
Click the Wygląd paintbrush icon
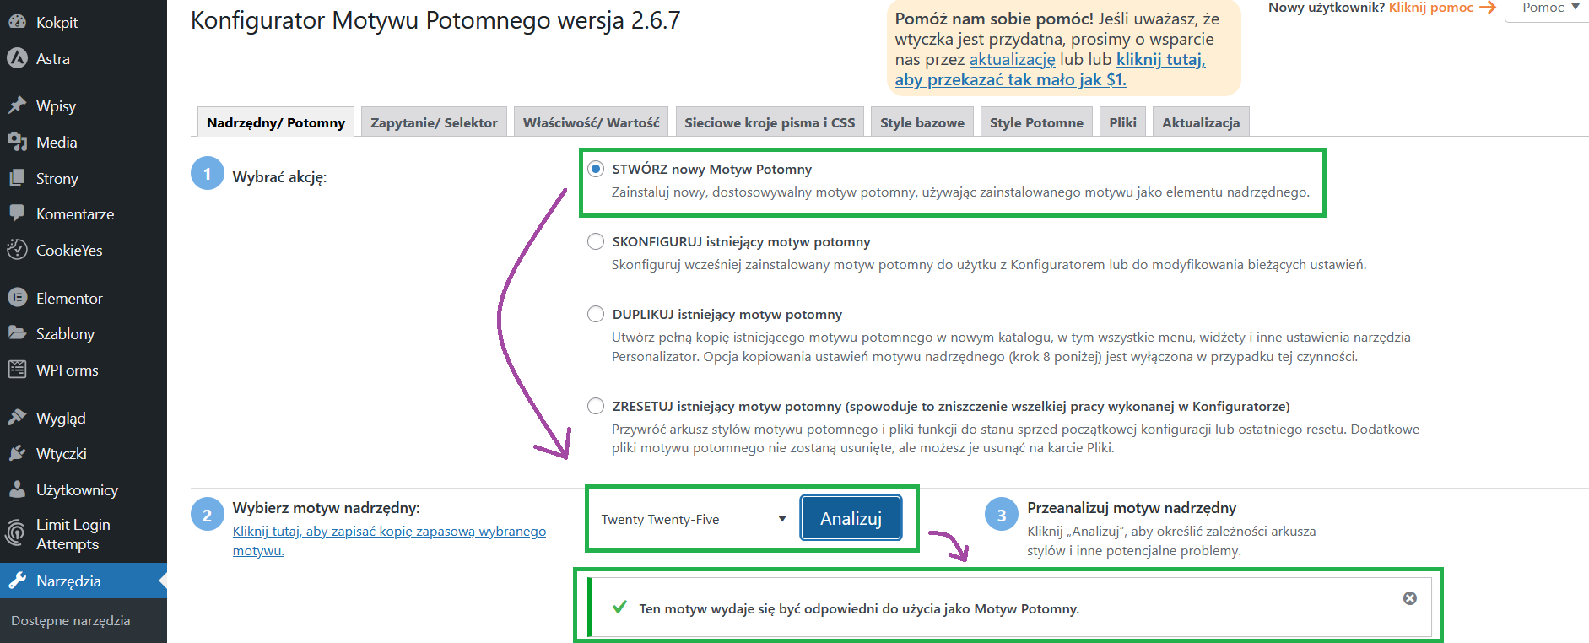[17, 418]
